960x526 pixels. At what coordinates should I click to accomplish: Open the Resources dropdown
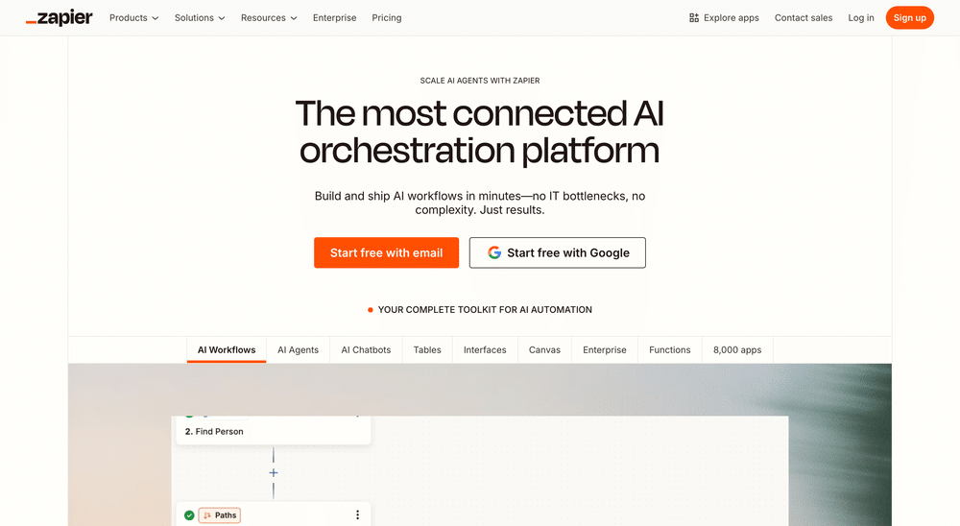(x=269, y=18)
